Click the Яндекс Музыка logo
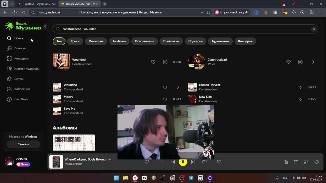The width and height of the screenshot is (326, 183). coord(23,26)
